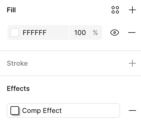This screenshot has width=141, height=124.
Task: Click the Comp Effect drop shadow icon
Action: click(15, 111)
